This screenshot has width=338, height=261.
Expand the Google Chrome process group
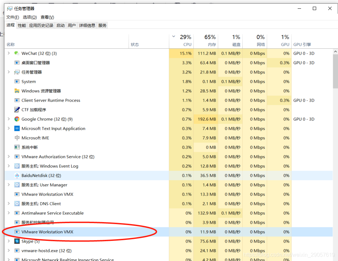9,119
